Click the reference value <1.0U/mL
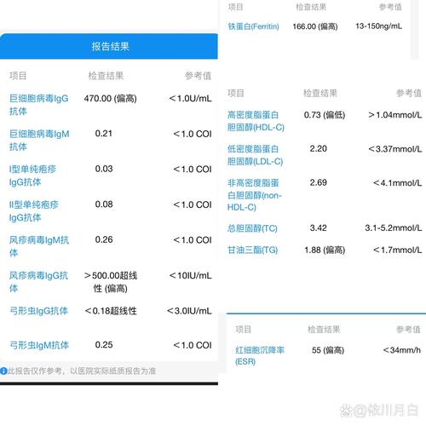426x426 pixels. [x=190, y=99]
